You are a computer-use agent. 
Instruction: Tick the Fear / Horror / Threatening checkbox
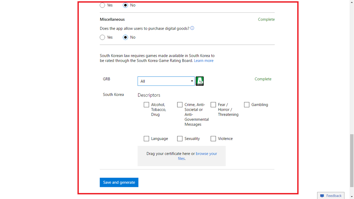pos(213,105)
